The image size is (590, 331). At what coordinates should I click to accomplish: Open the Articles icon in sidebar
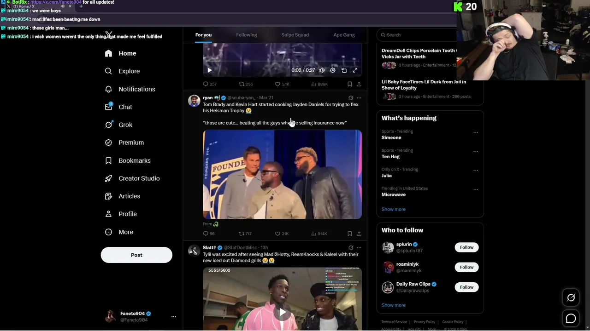(108, 196)
